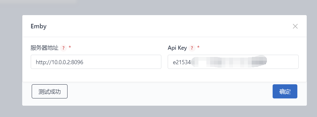
Task: Place cursor on the http://10.0.0.2:8096 text
Action: tap(60, 62)
